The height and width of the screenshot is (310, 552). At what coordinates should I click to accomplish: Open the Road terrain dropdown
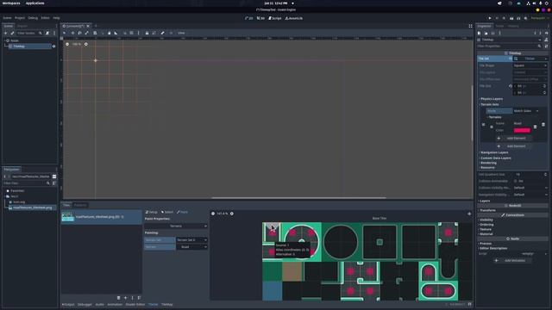pyautogui.click(x=191, y=247)
